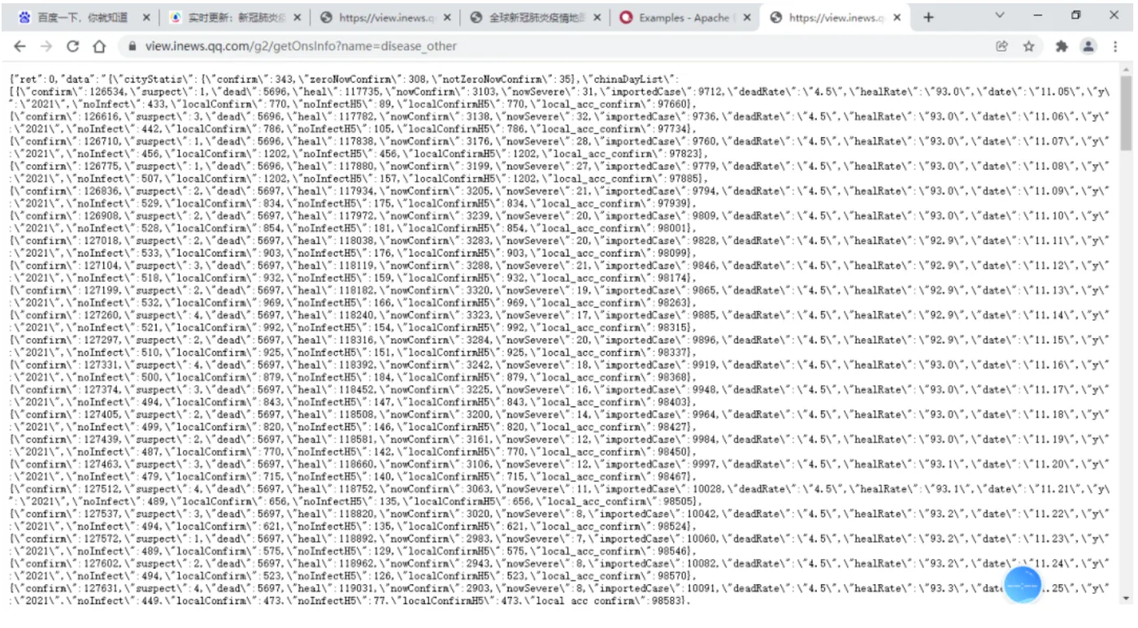Viewport: 1138px width, 628px height.
Task: Click the line starting "confirm":127331
Action: coord(559,364)
